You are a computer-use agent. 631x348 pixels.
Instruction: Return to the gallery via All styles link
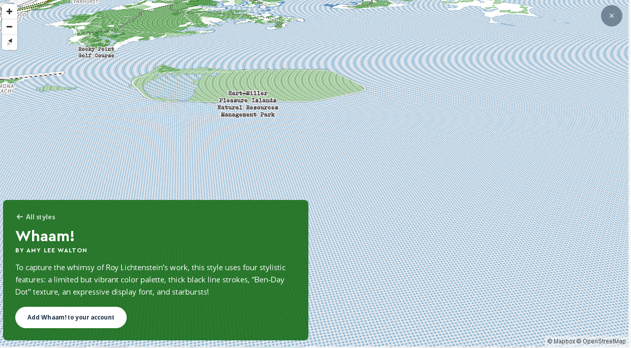tap(40, 217)
